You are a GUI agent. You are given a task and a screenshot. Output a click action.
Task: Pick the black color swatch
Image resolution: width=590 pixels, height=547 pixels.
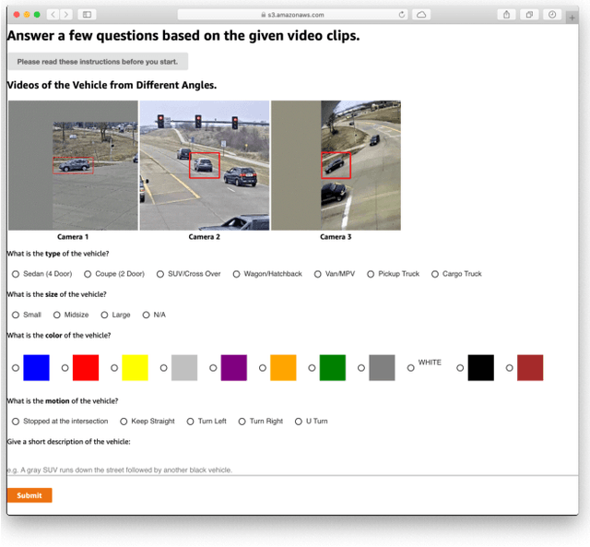click(481, 367)
